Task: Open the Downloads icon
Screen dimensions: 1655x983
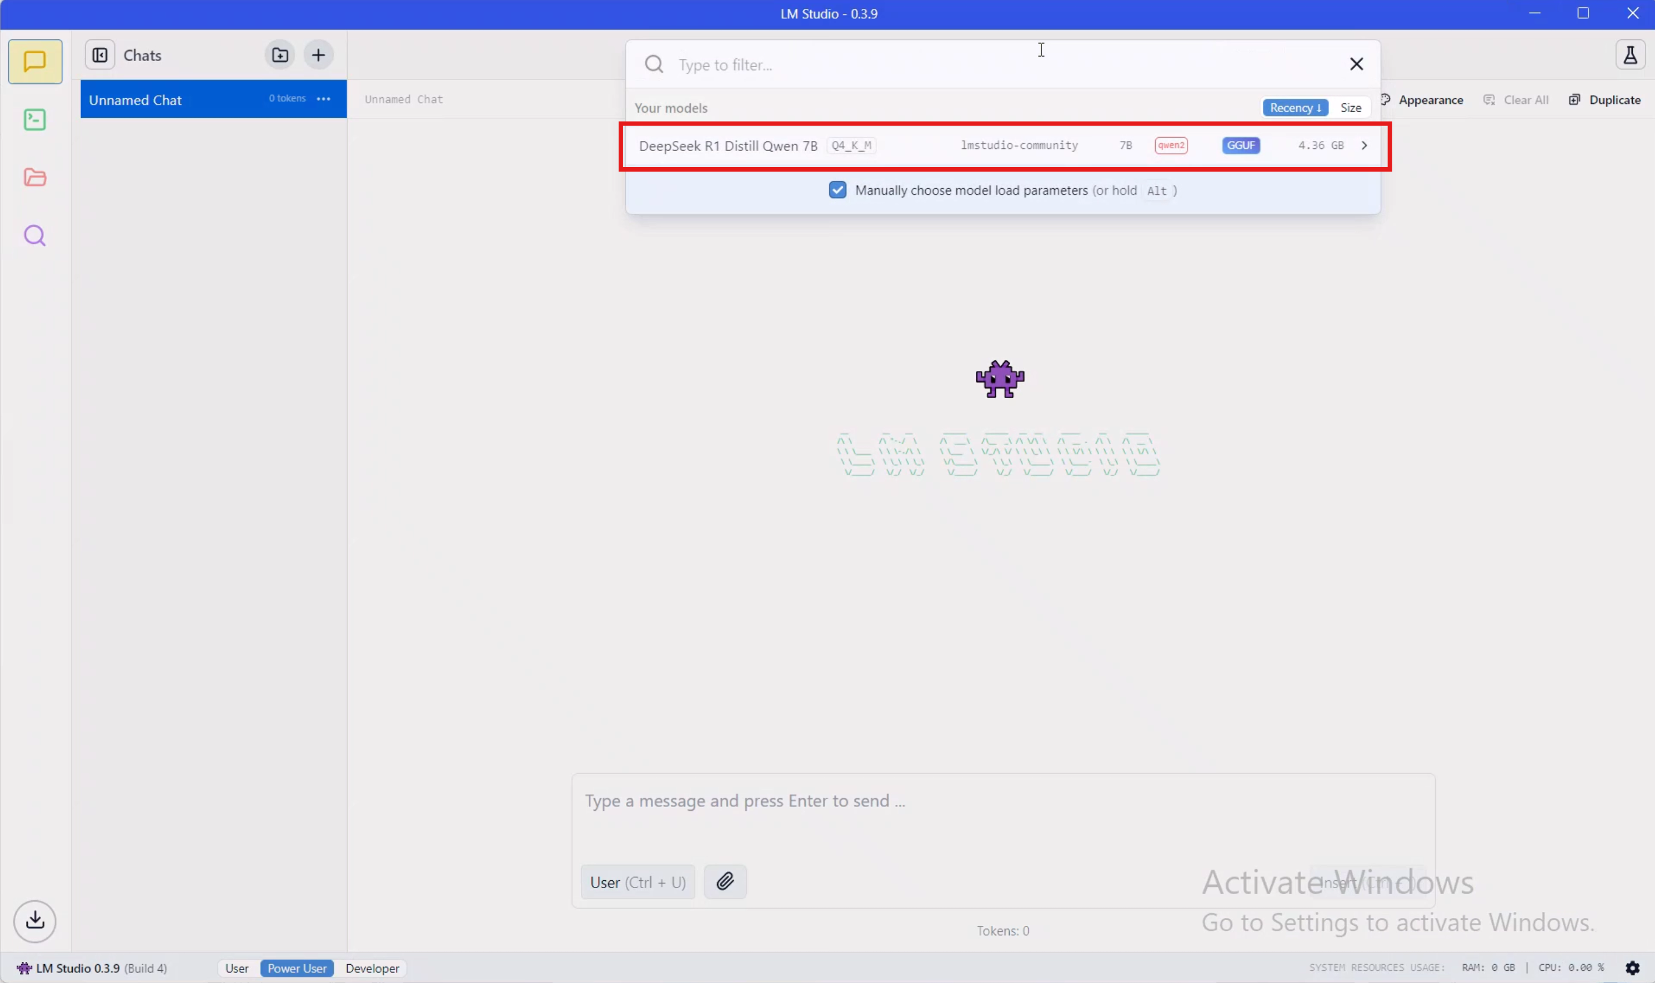Action: click(35, 921)
